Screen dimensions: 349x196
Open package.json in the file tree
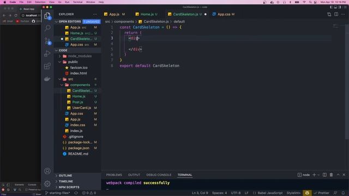tap(79, 148)
